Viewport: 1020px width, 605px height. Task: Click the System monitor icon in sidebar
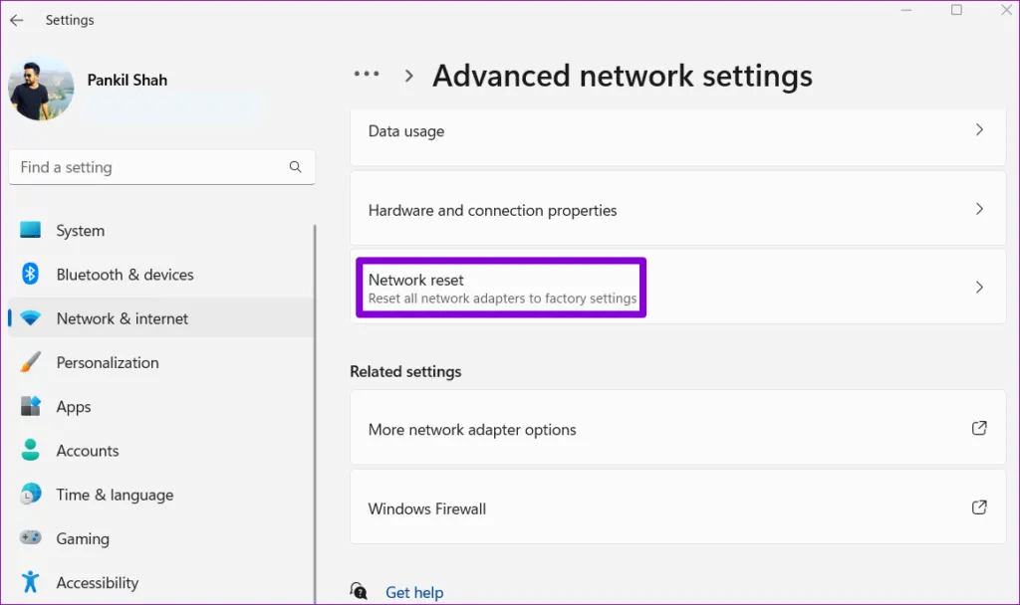tap(31, 230)
